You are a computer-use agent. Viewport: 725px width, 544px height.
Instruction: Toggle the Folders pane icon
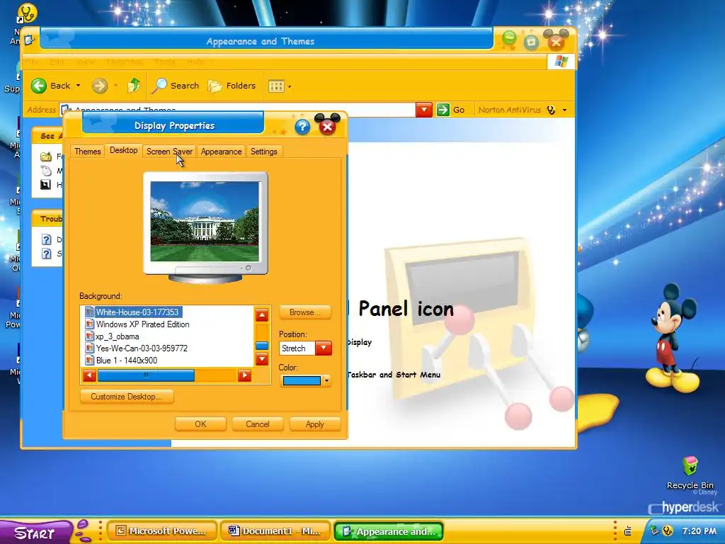pos(215,86)
